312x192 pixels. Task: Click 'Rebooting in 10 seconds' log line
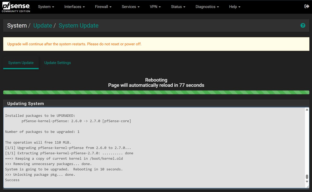pos(64,169)
